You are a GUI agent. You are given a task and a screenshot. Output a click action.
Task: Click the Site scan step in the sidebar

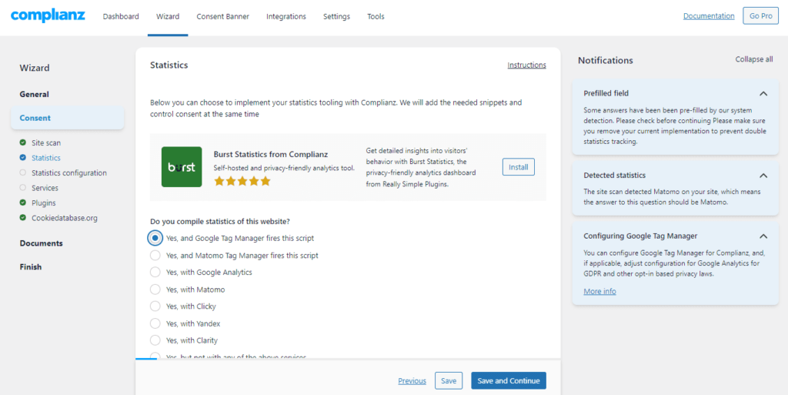point(46,143)
